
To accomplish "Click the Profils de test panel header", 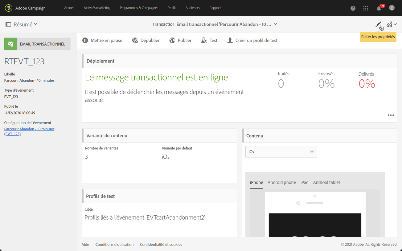I will [159, 196].
